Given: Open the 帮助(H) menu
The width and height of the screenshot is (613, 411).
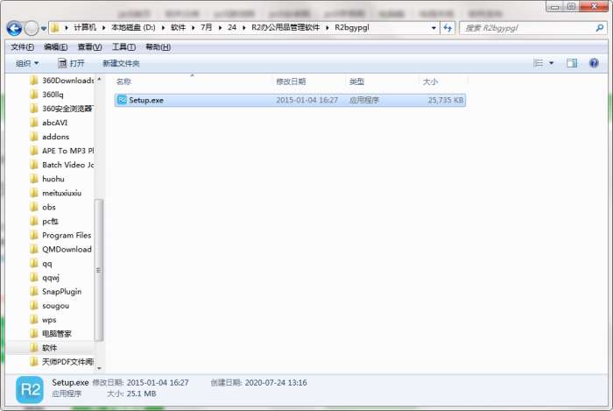Looking at the screenshot, I should pyautogui.click(x=158, y=47).
